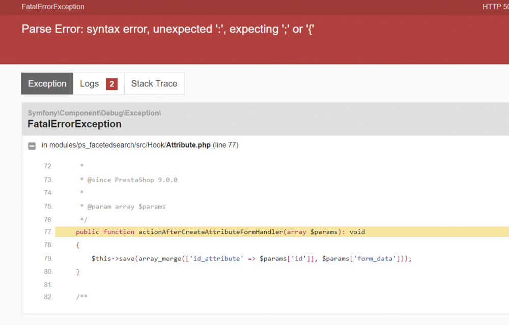Click the HTTP status code in header
The image size is (509, 325).
click(495, 7)
